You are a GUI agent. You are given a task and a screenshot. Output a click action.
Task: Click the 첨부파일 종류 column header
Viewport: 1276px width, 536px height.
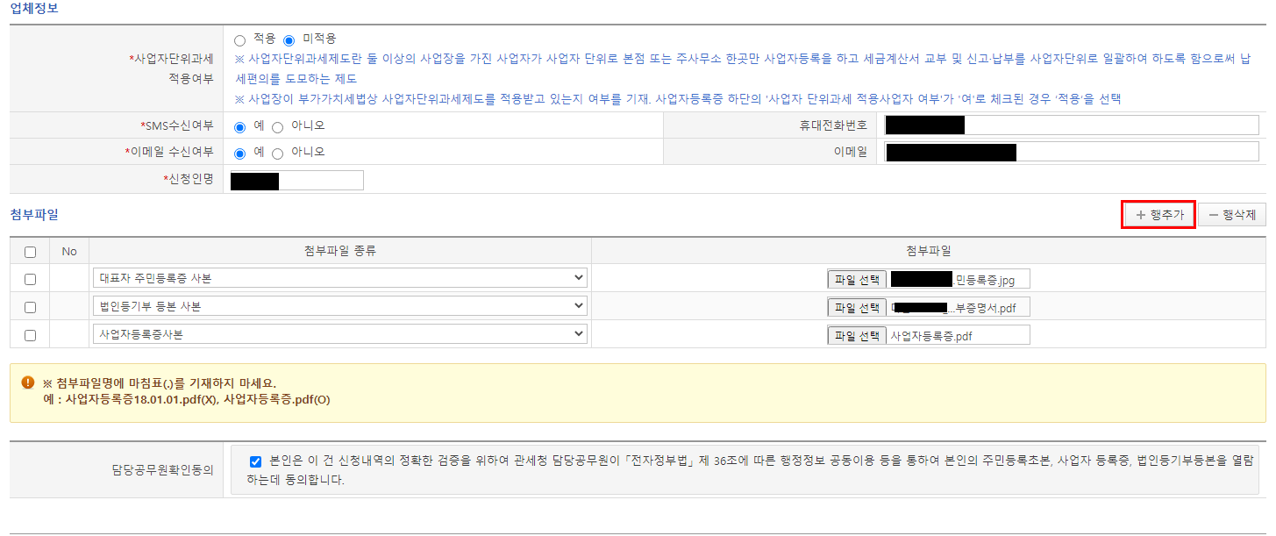(339, 251)
